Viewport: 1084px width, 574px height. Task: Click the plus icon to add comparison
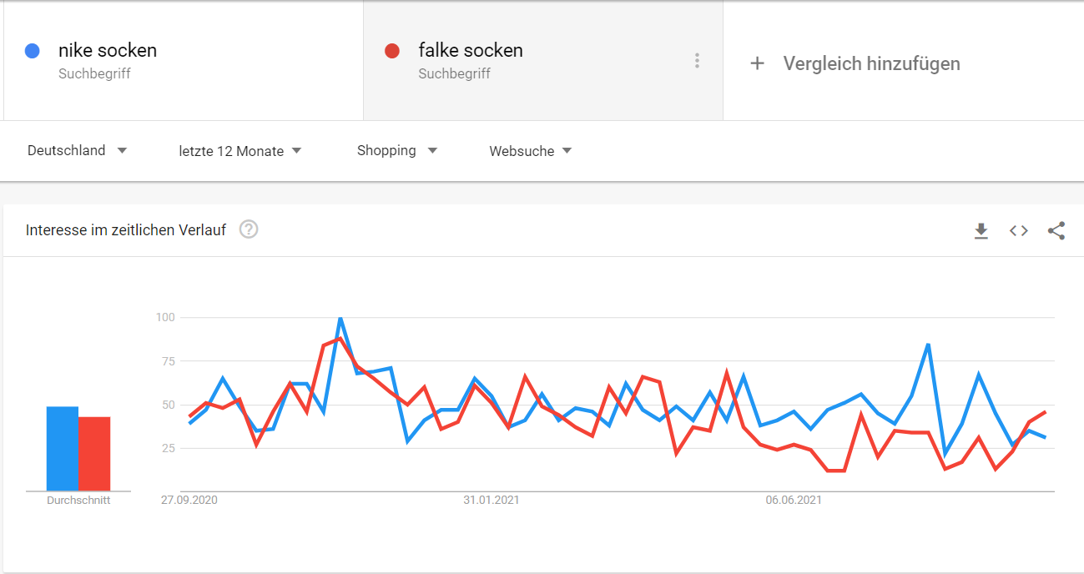click(x=757, y=63)
